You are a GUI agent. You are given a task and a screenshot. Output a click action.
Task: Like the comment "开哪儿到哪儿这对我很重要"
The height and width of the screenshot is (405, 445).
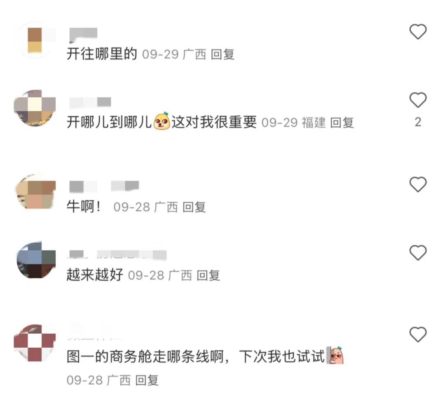click(x=418, y=100)
